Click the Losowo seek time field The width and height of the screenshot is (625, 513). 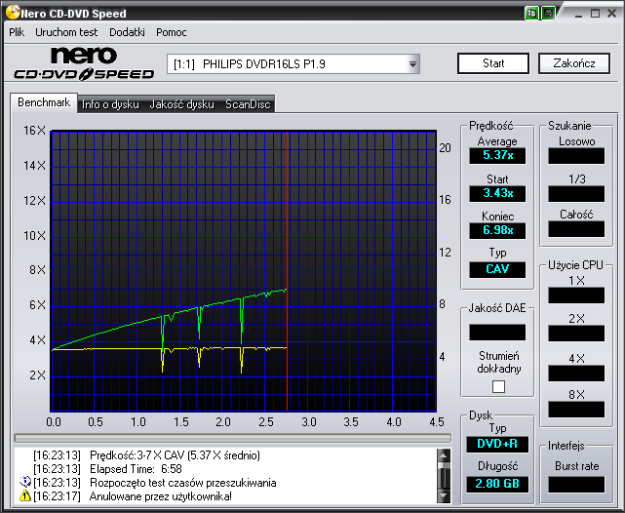576,155
